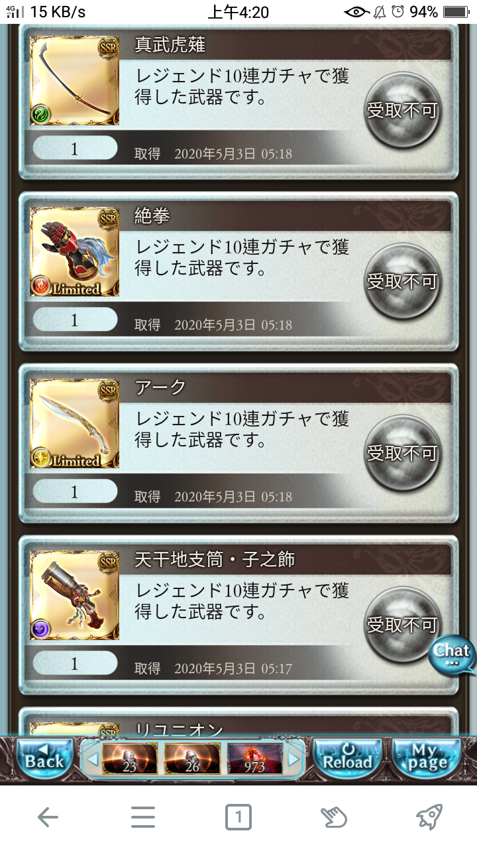Image resolution: width=477 pixels, height=849 pixels.
Task: Click 受取不可 button for 絶拳
Action: 403,282
